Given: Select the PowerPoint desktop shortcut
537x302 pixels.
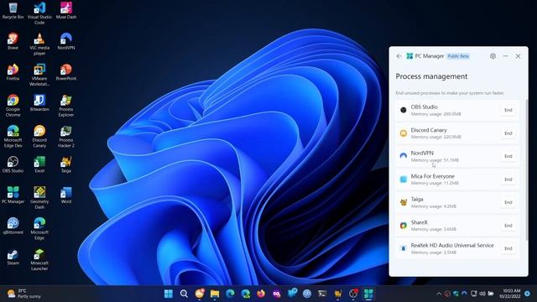Looking at the screenshot, I should click(66, 72).
